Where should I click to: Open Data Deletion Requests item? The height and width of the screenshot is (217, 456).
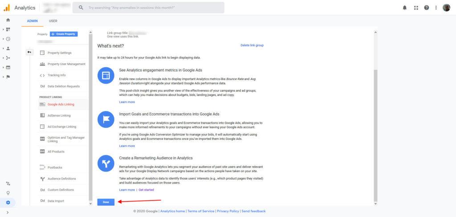pyautogui.click(x=63, y=86)
